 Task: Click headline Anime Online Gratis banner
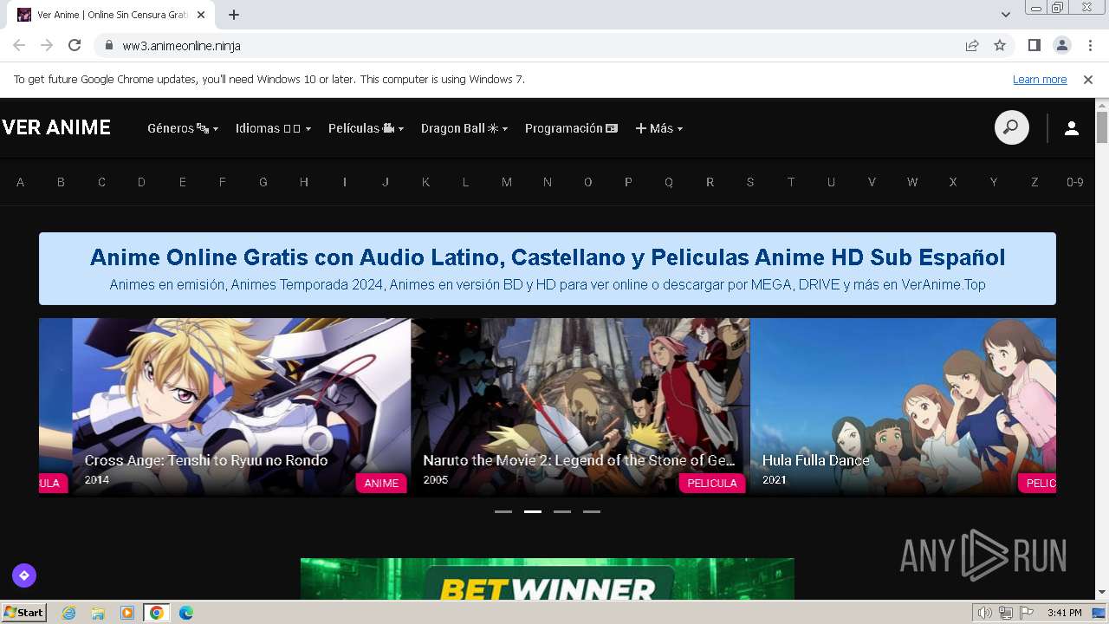548,257
